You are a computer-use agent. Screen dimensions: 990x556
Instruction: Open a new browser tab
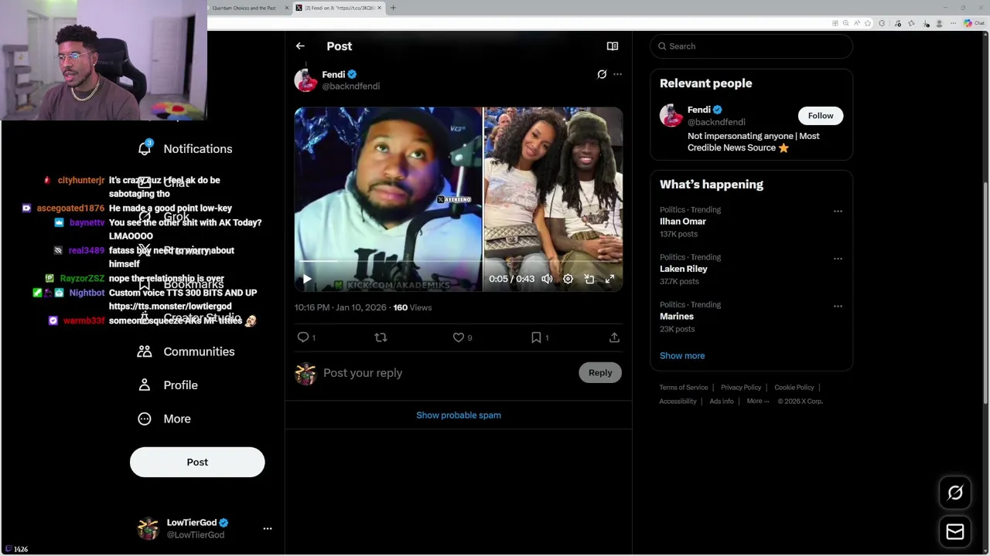pos(393,8)
